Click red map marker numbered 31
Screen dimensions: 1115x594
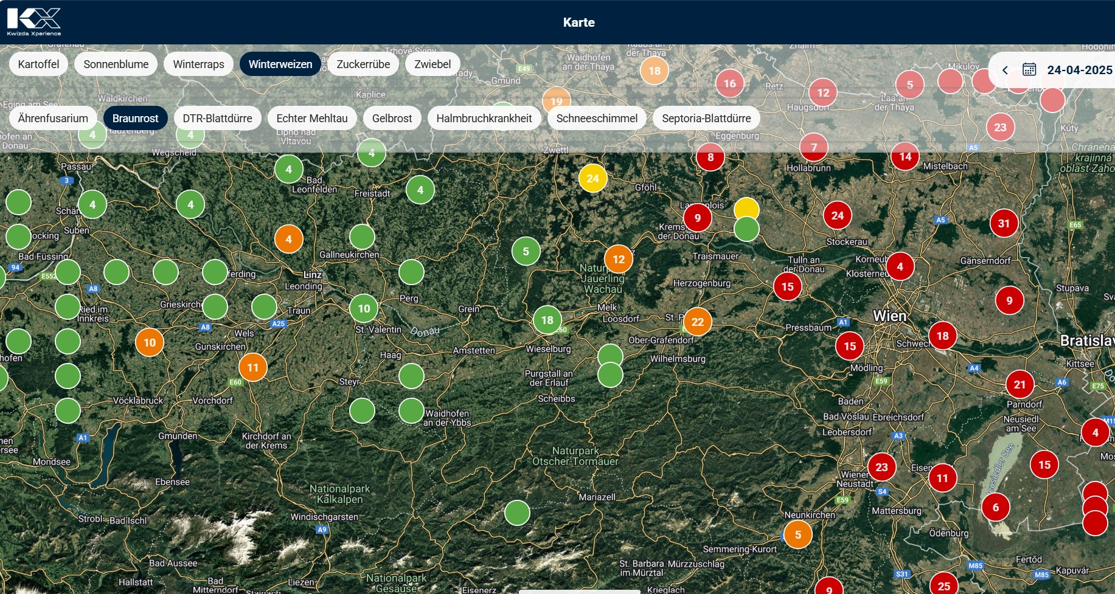pos(1004,223)
